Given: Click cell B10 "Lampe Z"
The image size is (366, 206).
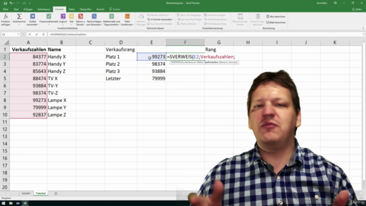Looking at the screenshot, I should point(61,114).
